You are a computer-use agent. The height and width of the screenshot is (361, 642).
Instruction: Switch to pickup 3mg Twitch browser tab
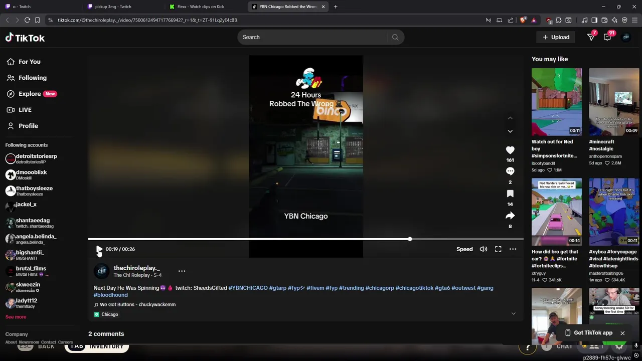click(113, 7)
